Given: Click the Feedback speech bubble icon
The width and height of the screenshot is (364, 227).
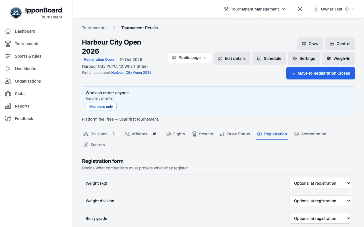Looking at the screenshot, I should click(x=8, y=119).
